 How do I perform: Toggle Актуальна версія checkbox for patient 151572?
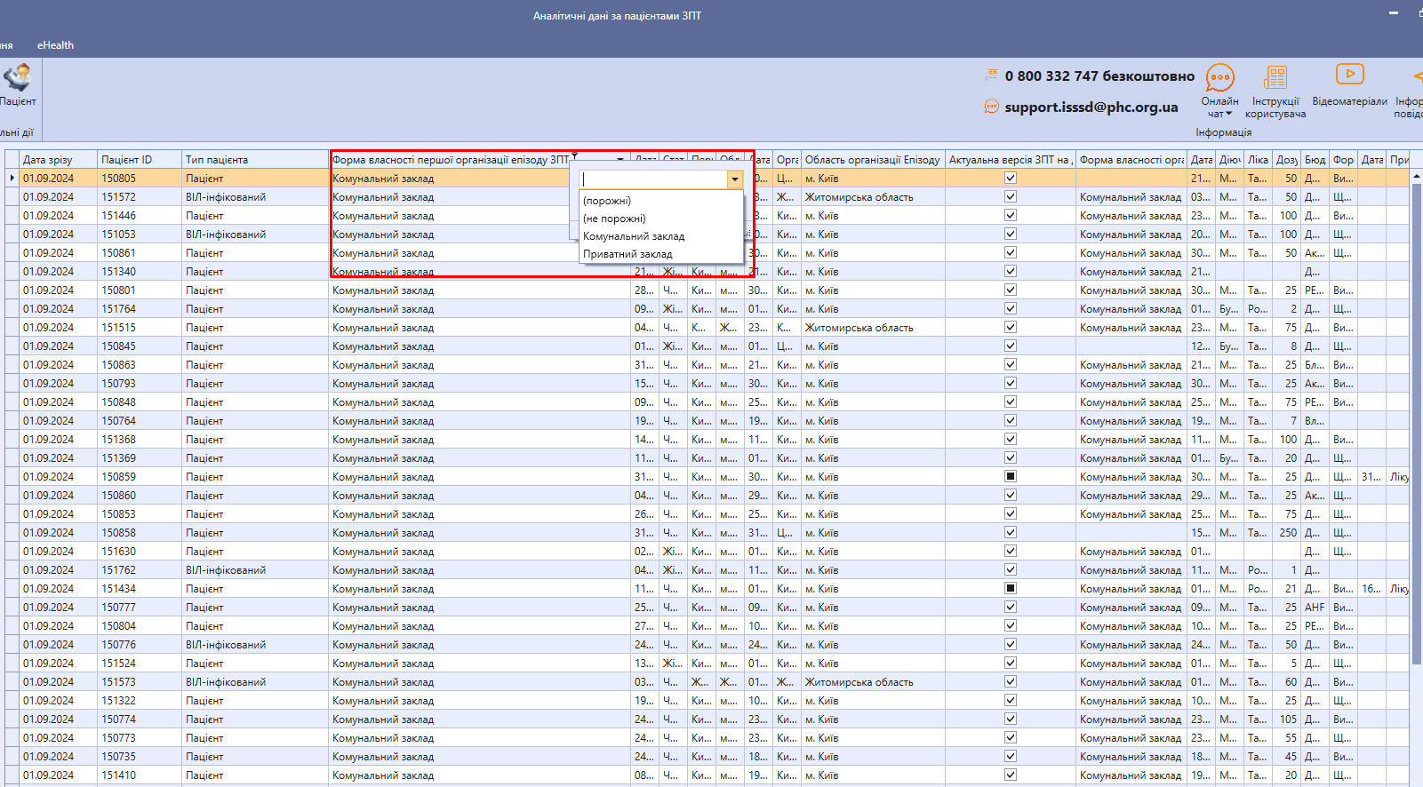1011,196
